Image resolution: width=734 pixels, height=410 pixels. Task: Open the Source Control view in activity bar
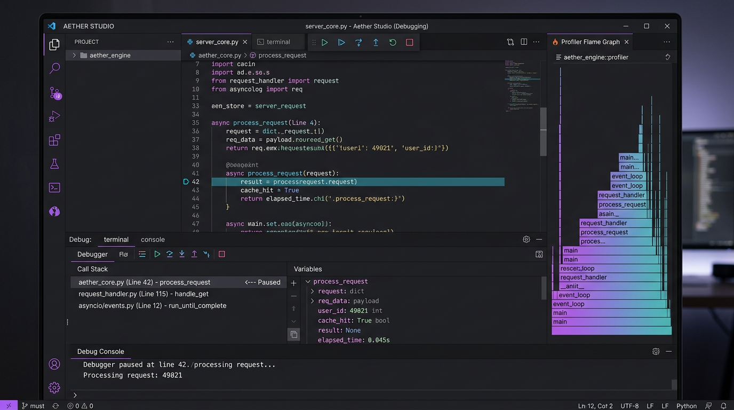tap(55, 93)
